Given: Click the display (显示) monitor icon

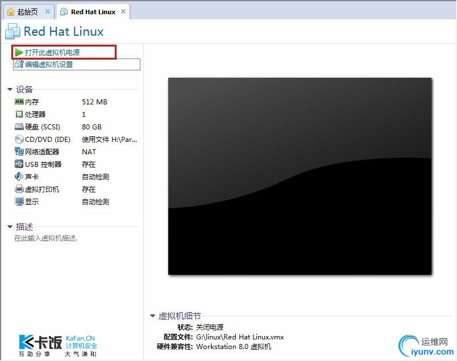Looking at the screenshot, I should point(19,202).
